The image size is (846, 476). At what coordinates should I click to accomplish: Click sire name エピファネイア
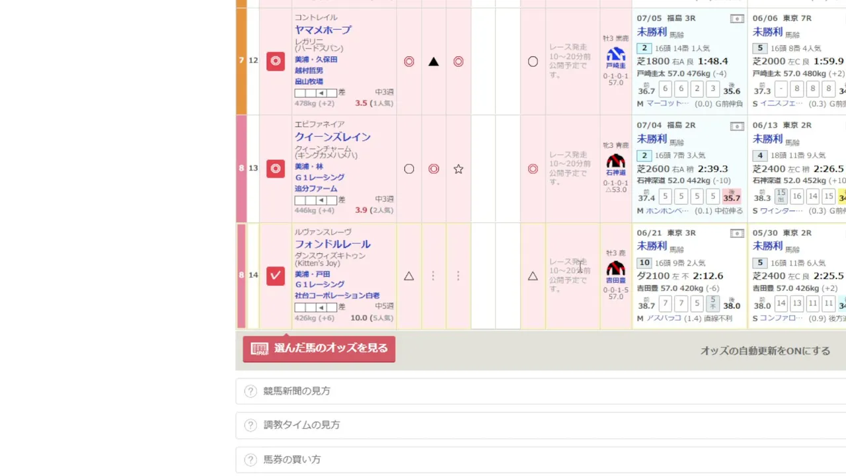click(319, 124)
